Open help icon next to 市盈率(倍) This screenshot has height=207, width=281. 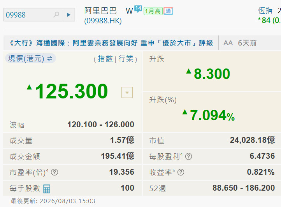pos(54,172)
